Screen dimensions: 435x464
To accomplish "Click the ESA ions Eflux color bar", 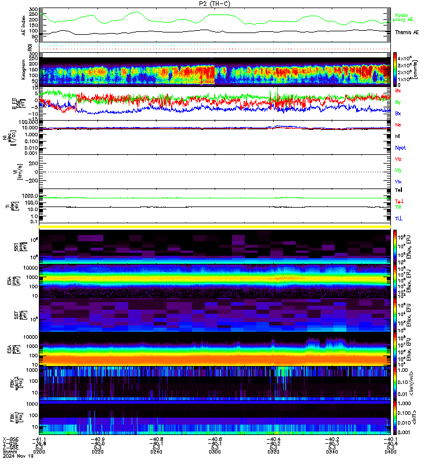I will point(395,281).
